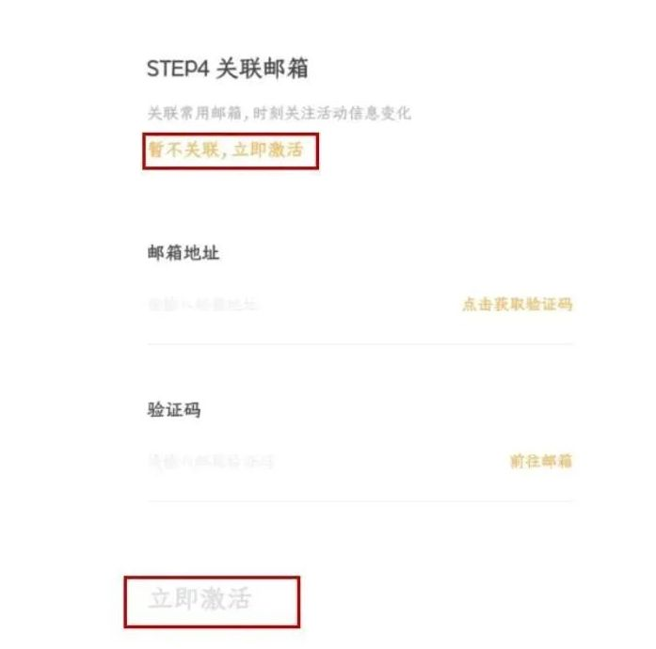Click the grey subtitle 关联常用邮箱,时刻关注活动信息变化
This screenshot has height=649, width=656.
click(x=279, y=114)
